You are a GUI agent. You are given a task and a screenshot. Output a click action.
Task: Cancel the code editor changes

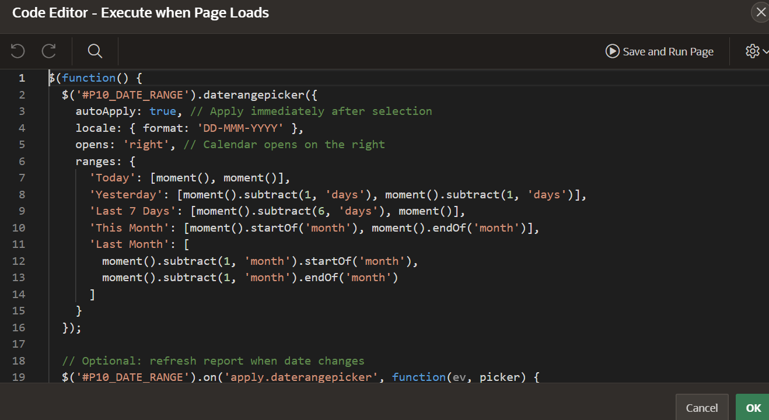click(x=702, y=408)
